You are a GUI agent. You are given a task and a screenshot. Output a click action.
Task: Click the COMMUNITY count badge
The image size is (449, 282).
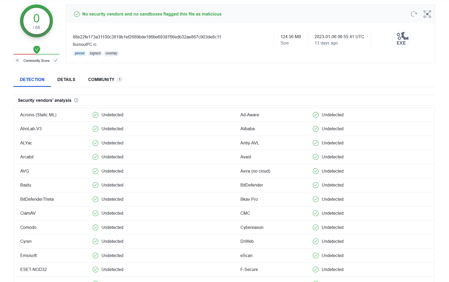pyautogui.click(x=120, y=79)
